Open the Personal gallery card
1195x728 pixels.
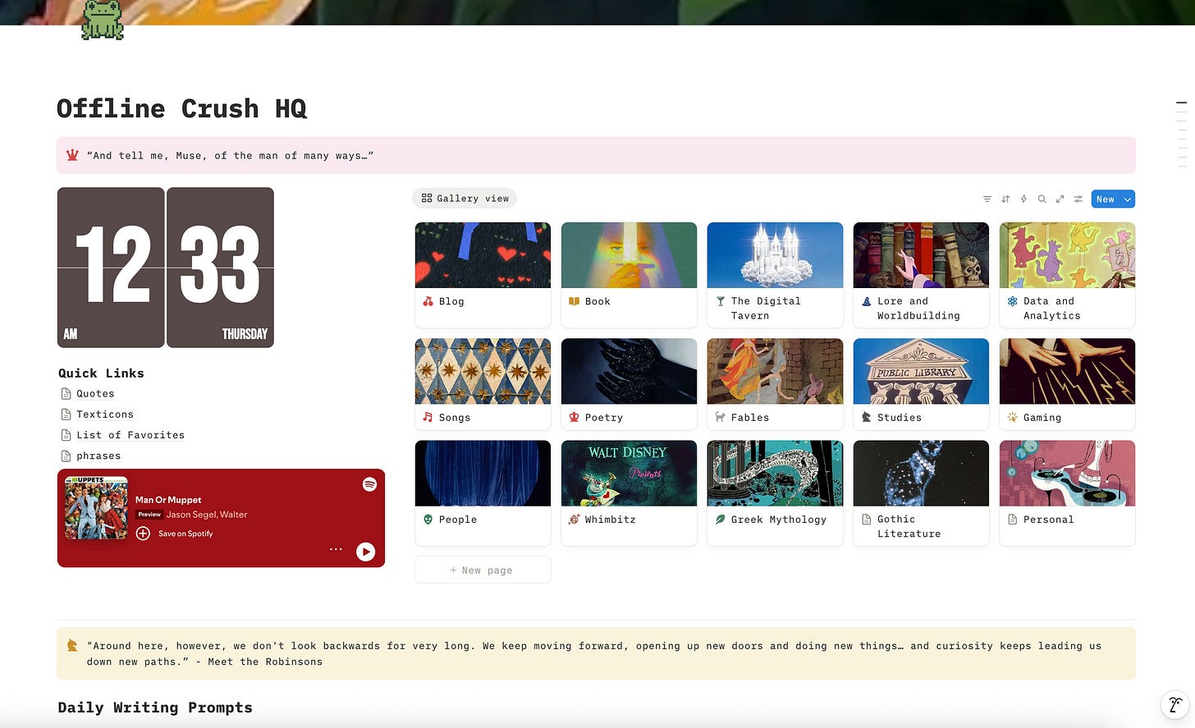coord(1067,492)
